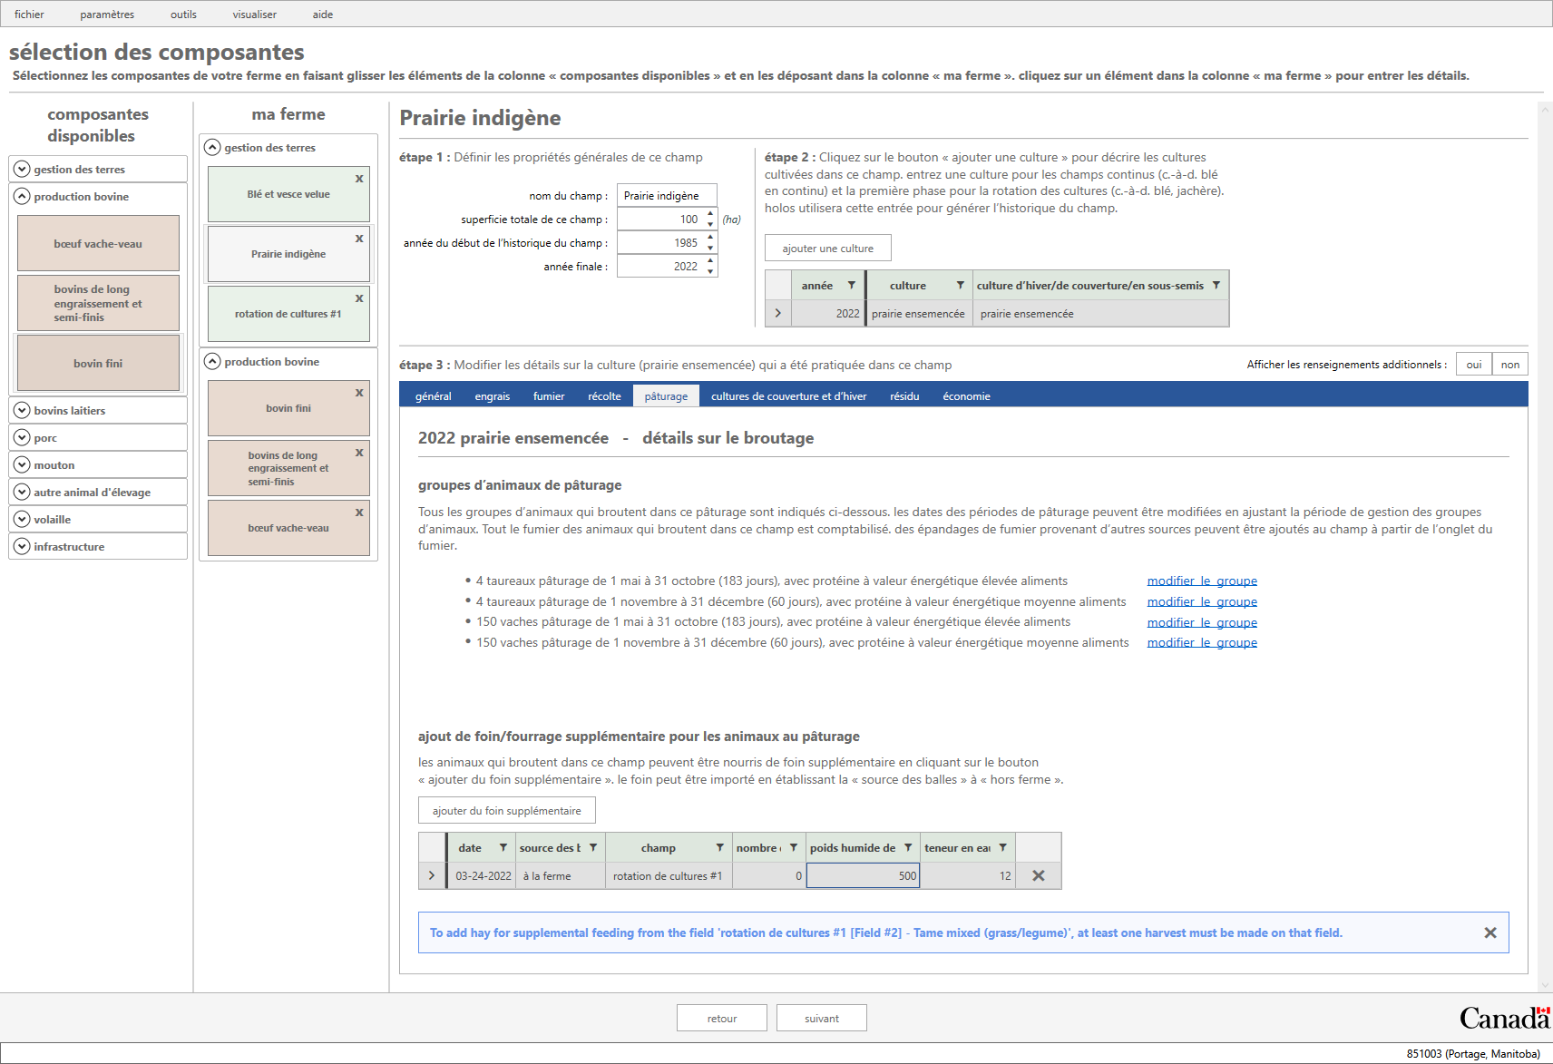Filter the nombre column
1553x1064 pixels.
click(x=793, y=847)
